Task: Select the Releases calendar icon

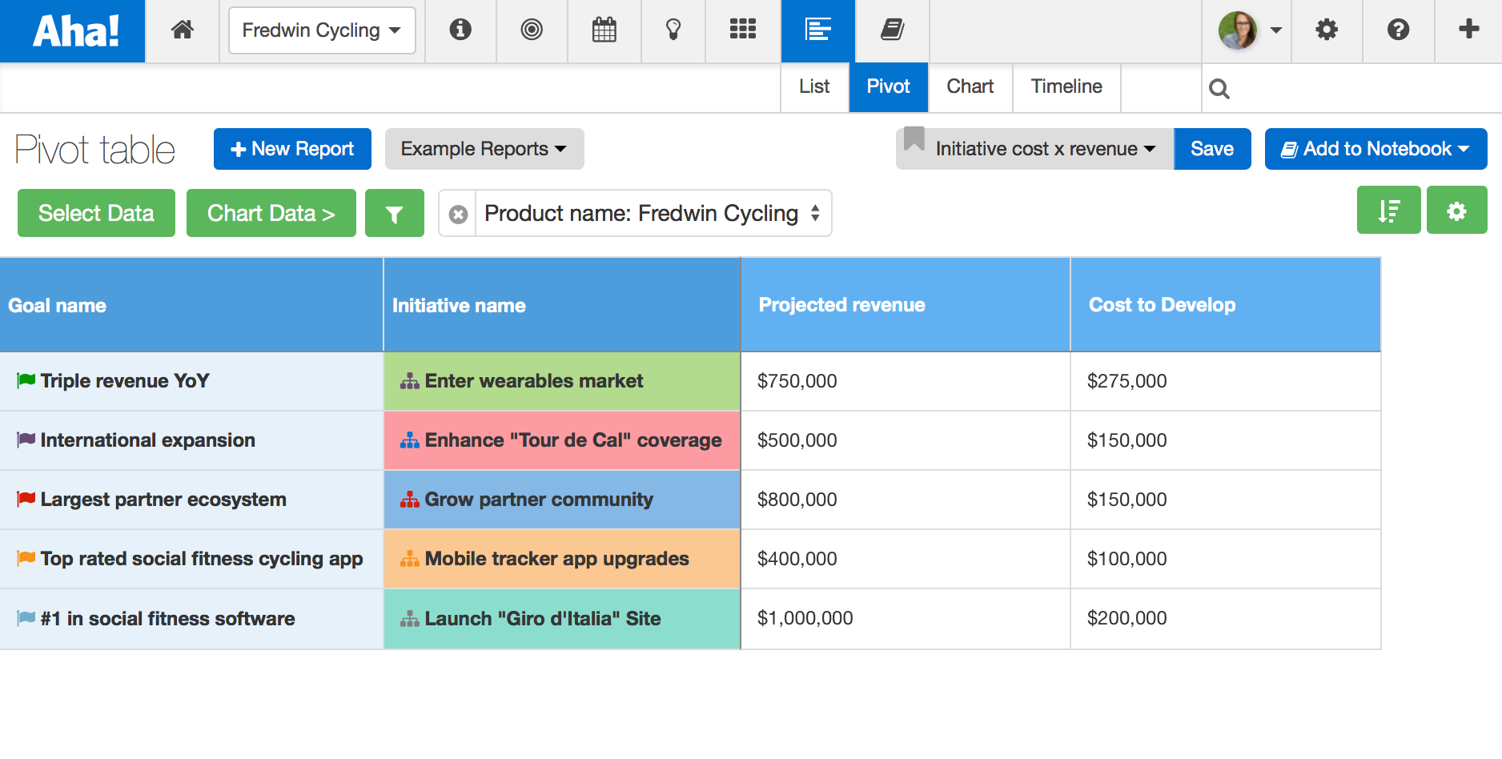Action: point(604,30)
